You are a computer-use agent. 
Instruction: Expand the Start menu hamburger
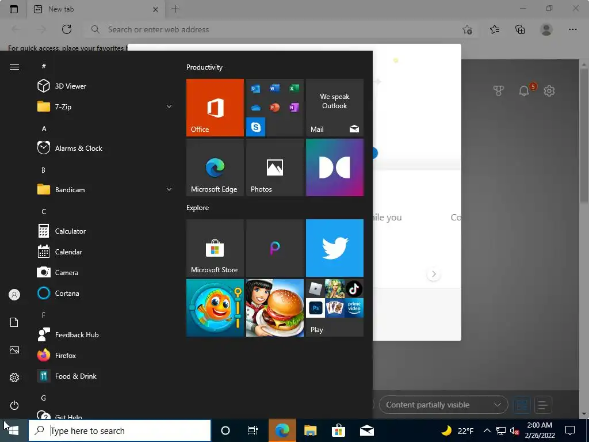pos(14,67)
